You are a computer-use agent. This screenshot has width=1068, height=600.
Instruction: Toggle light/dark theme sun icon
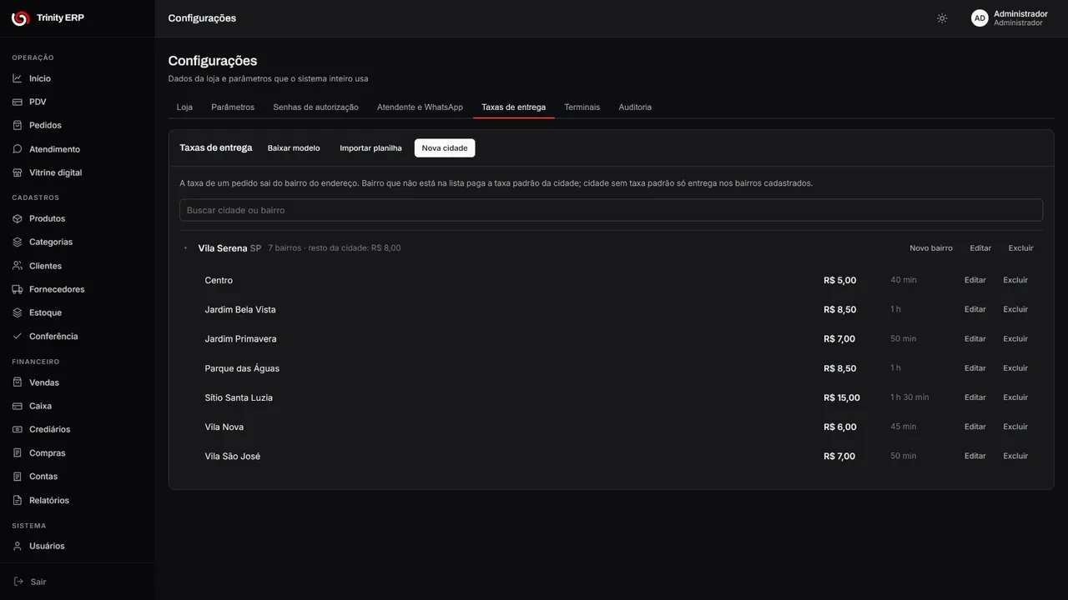pos(942,18)
